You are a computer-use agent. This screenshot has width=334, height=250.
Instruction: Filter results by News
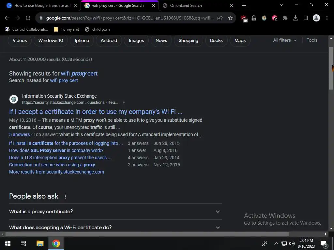tap(161, 40)
